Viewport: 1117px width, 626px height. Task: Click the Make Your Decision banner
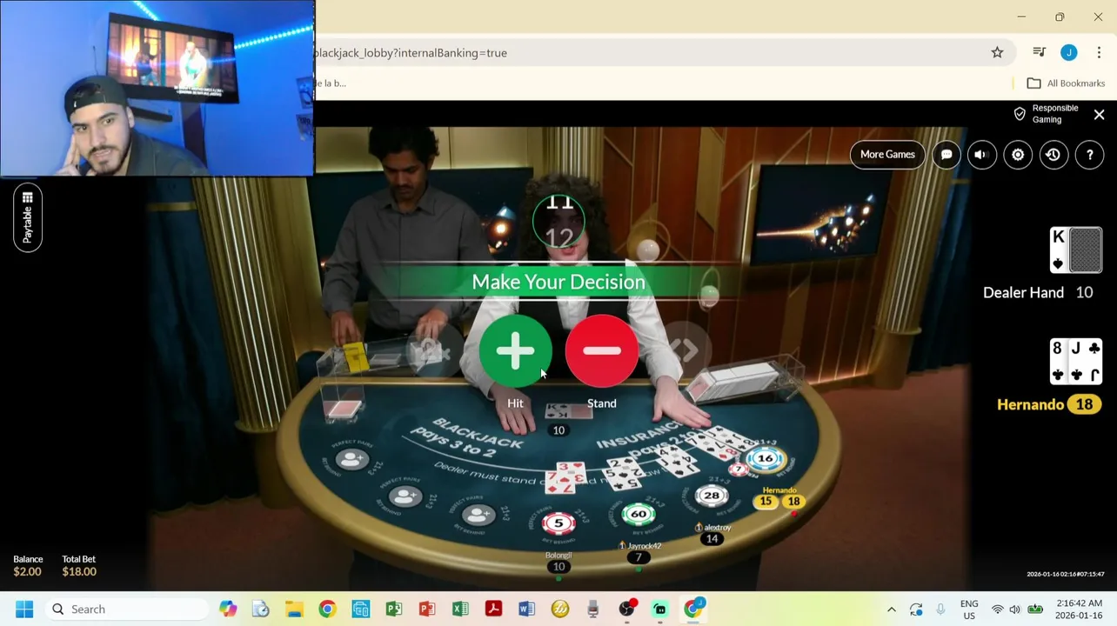558,282
